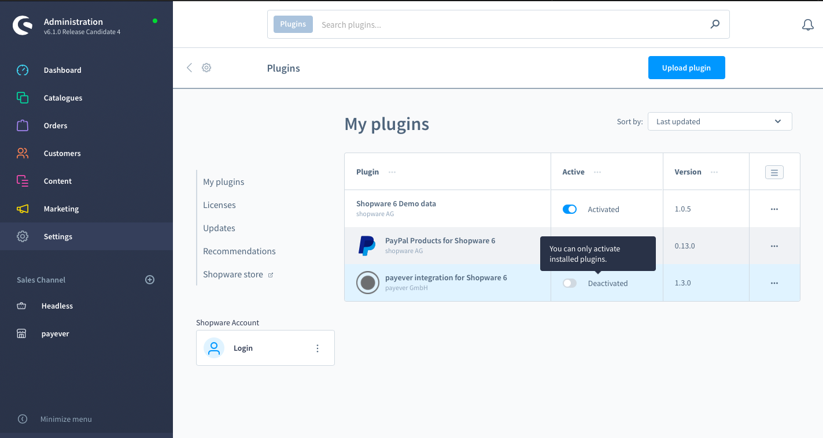
Task: Click the payever plugin logo
Action: [368, 283]
